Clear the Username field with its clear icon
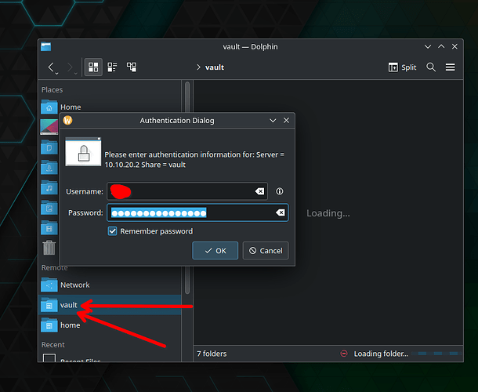 pyautogui.click(x=259, y=191)
